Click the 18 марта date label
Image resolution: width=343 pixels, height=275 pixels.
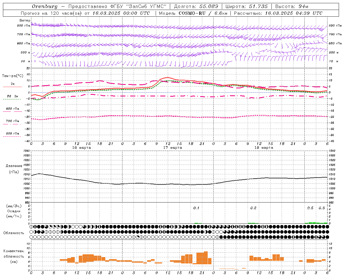tap(264, 148)
